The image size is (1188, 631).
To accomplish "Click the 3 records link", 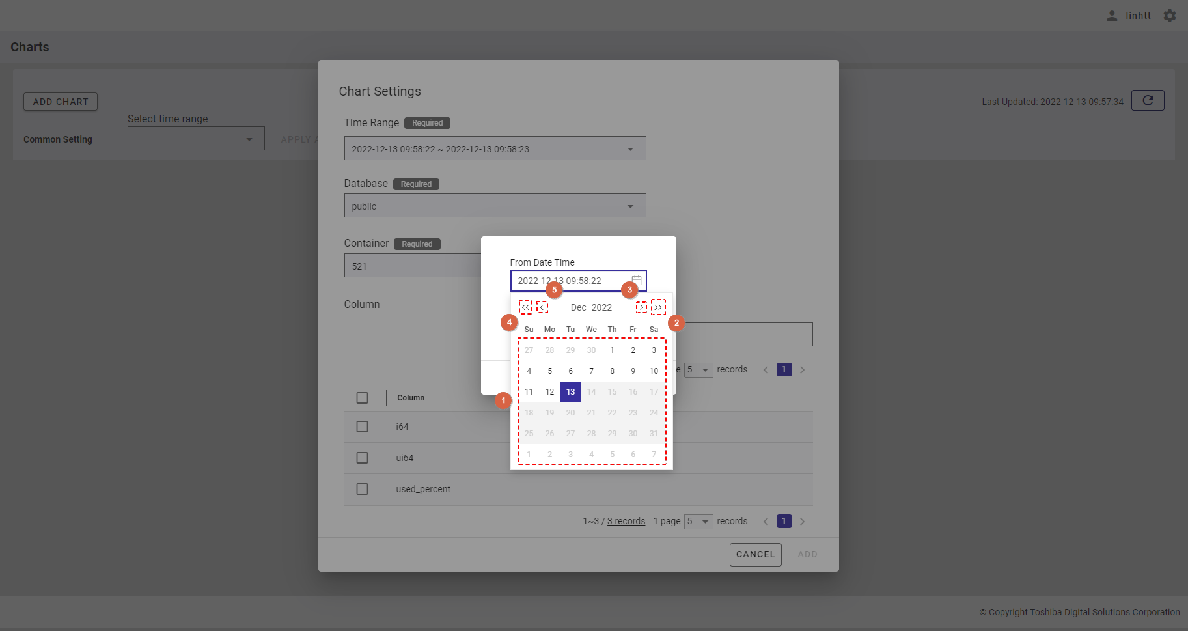I will [626, 521].
